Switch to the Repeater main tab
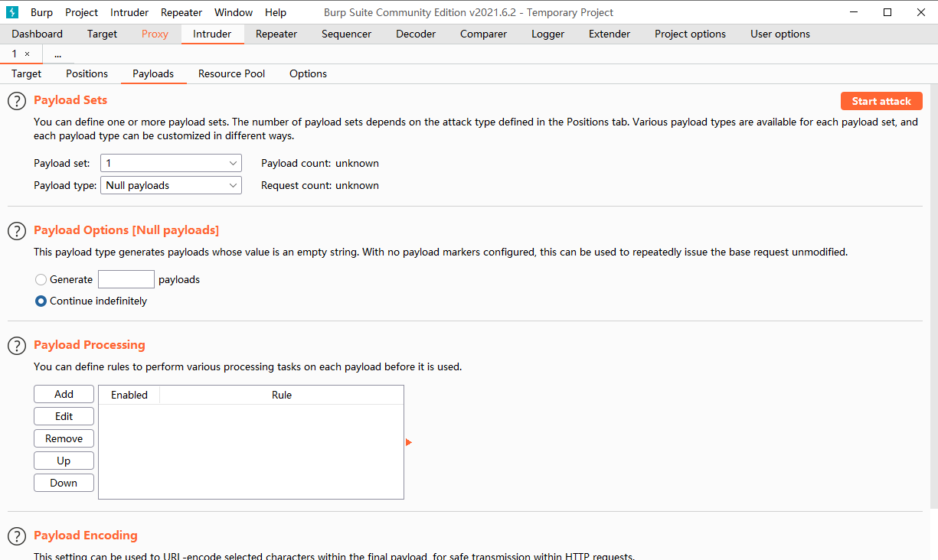The height and width of the screenshot is (560, 938). tap(276, 34)
